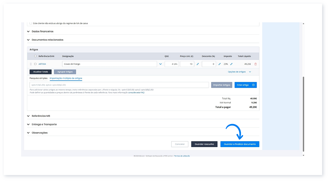Click the plus icon on Criar artigo
The width and height of the screenshot is (328, 181).
coord(253,85)
